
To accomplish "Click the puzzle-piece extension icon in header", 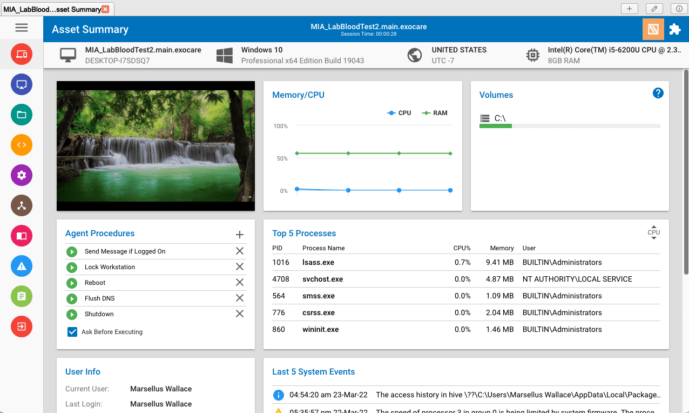I will 674,29.
